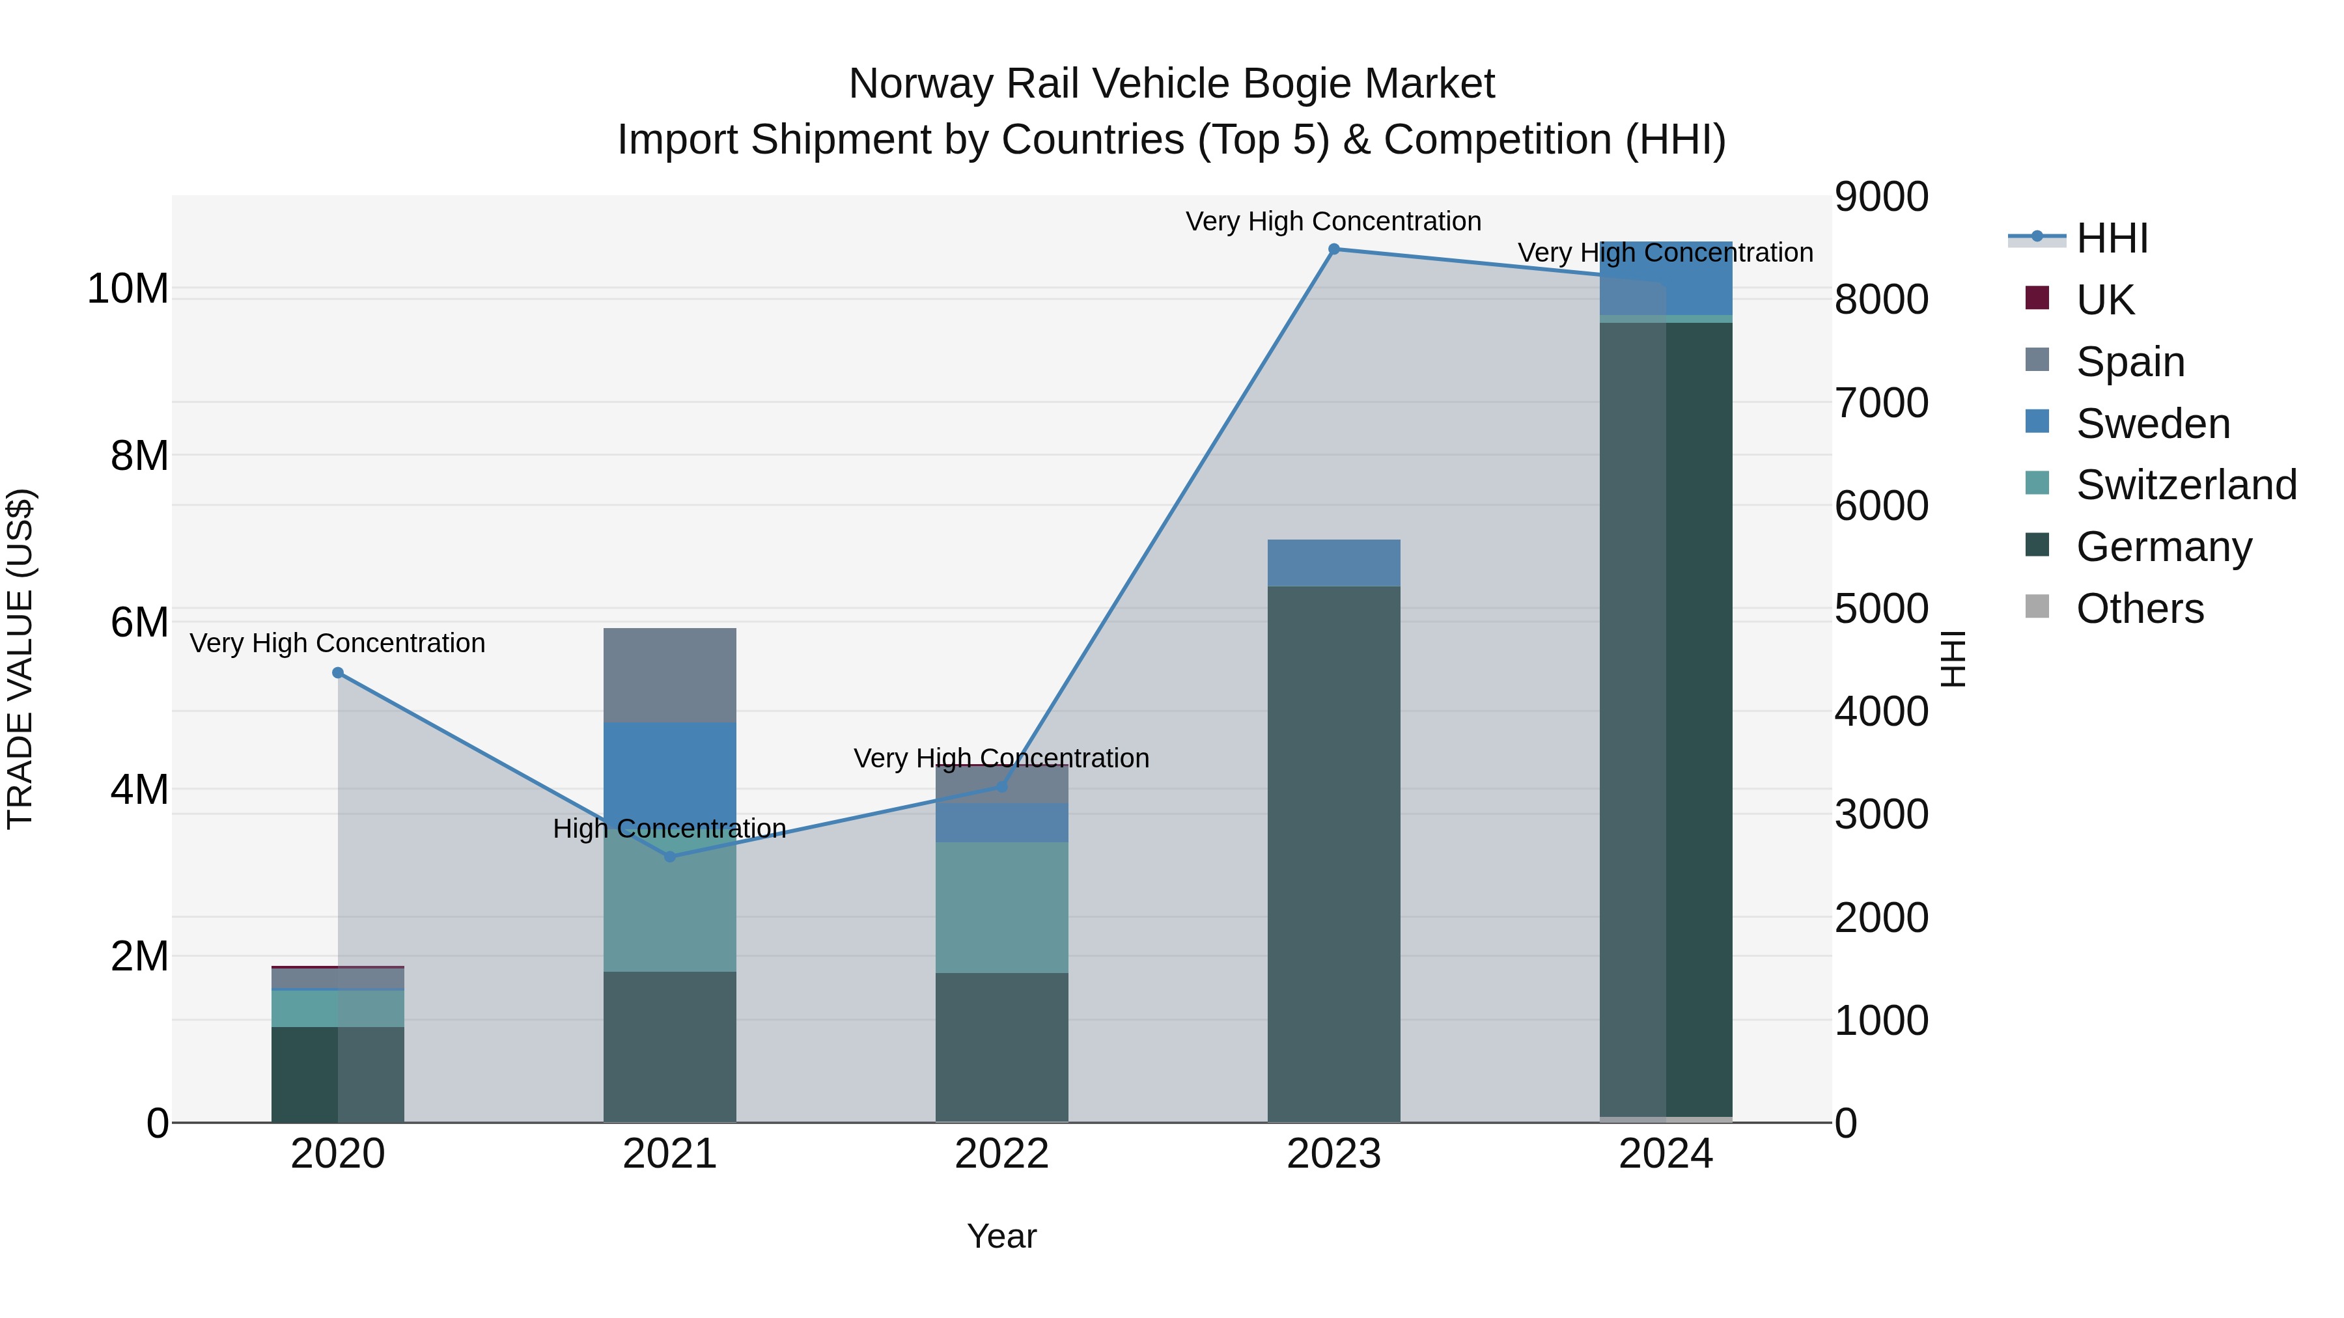Click the '2M' y-axis tick label
Image resolution: width=2344 pixels, height=1318 pixels.
pos(139,957)
